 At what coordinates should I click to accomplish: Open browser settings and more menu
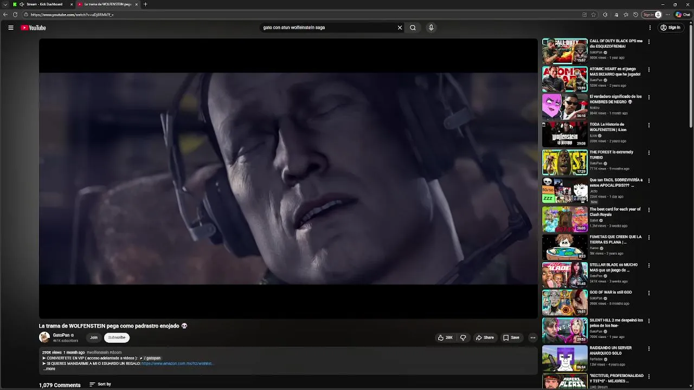pyautogui.click(x=668, y=15)
